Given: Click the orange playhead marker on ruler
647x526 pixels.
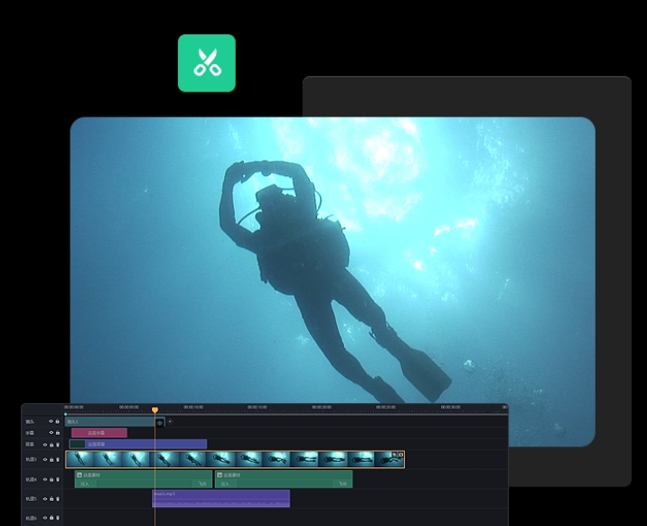Looking at the screenshot, I should pos(155,410).
